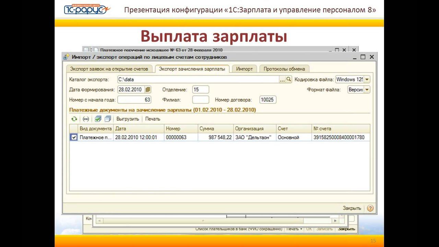The height and width of the screenshot is (247, 439).
Task: Click the ellipsis browse button for export catalog
Action: 283,79
